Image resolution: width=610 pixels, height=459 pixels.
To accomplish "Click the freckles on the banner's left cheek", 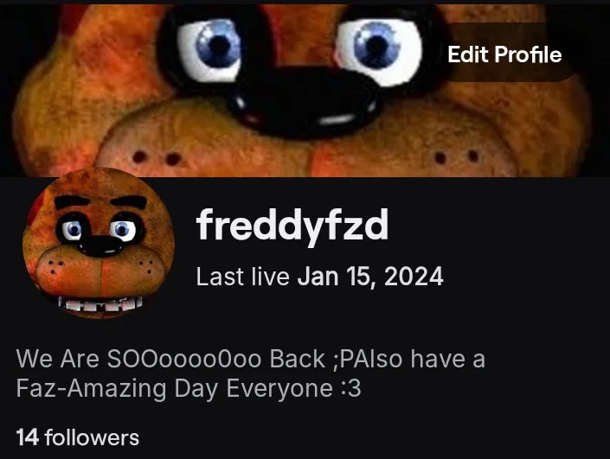I will click(x=157, y=158).
